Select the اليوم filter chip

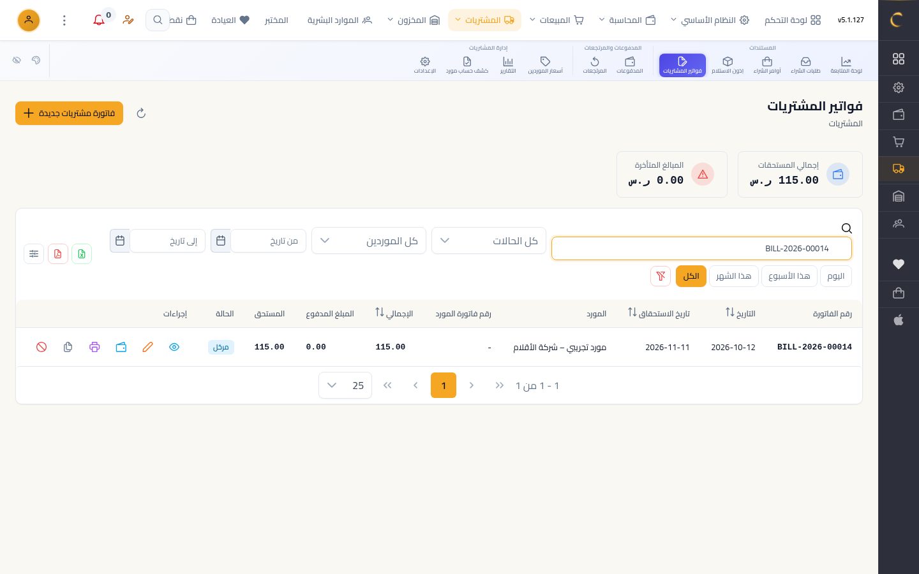[x=836, y=276]
